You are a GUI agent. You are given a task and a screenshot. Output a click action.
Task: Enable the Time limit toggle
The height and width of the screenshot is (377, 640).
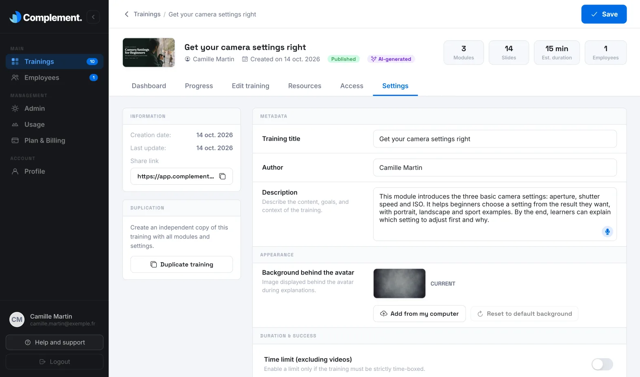tap(602, 364)
